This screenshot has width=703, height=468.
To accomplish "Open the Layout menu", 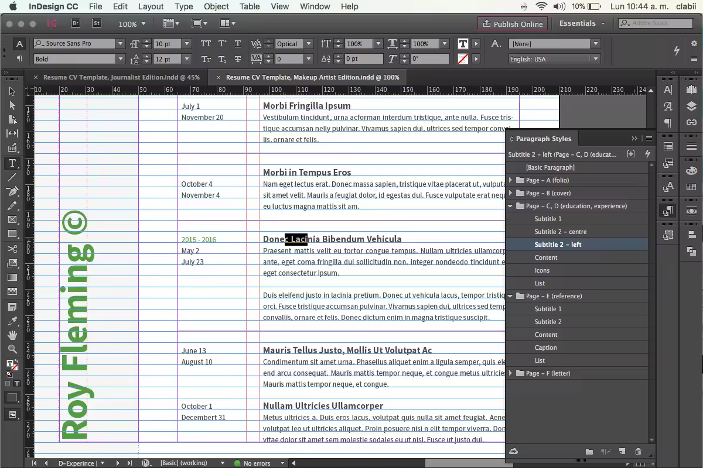I will tap(151, 6).
